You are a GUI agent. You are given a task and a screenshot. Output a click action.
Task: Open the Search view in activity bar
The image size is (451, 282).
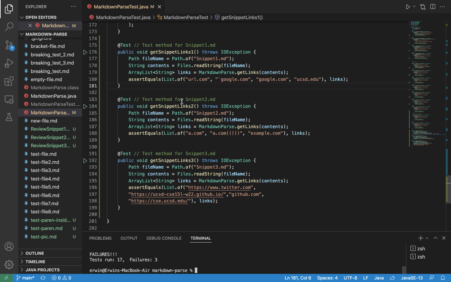pos(9,27)
